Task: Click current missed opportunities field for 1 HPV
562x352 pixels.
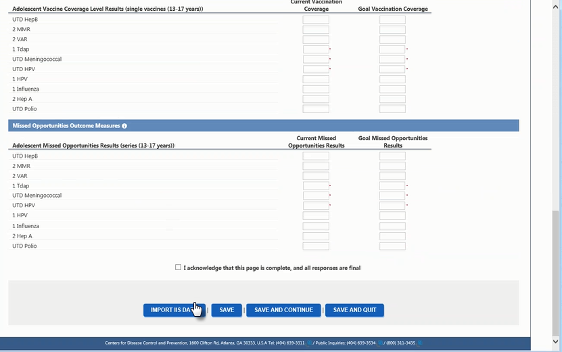Action: point(316,216)
